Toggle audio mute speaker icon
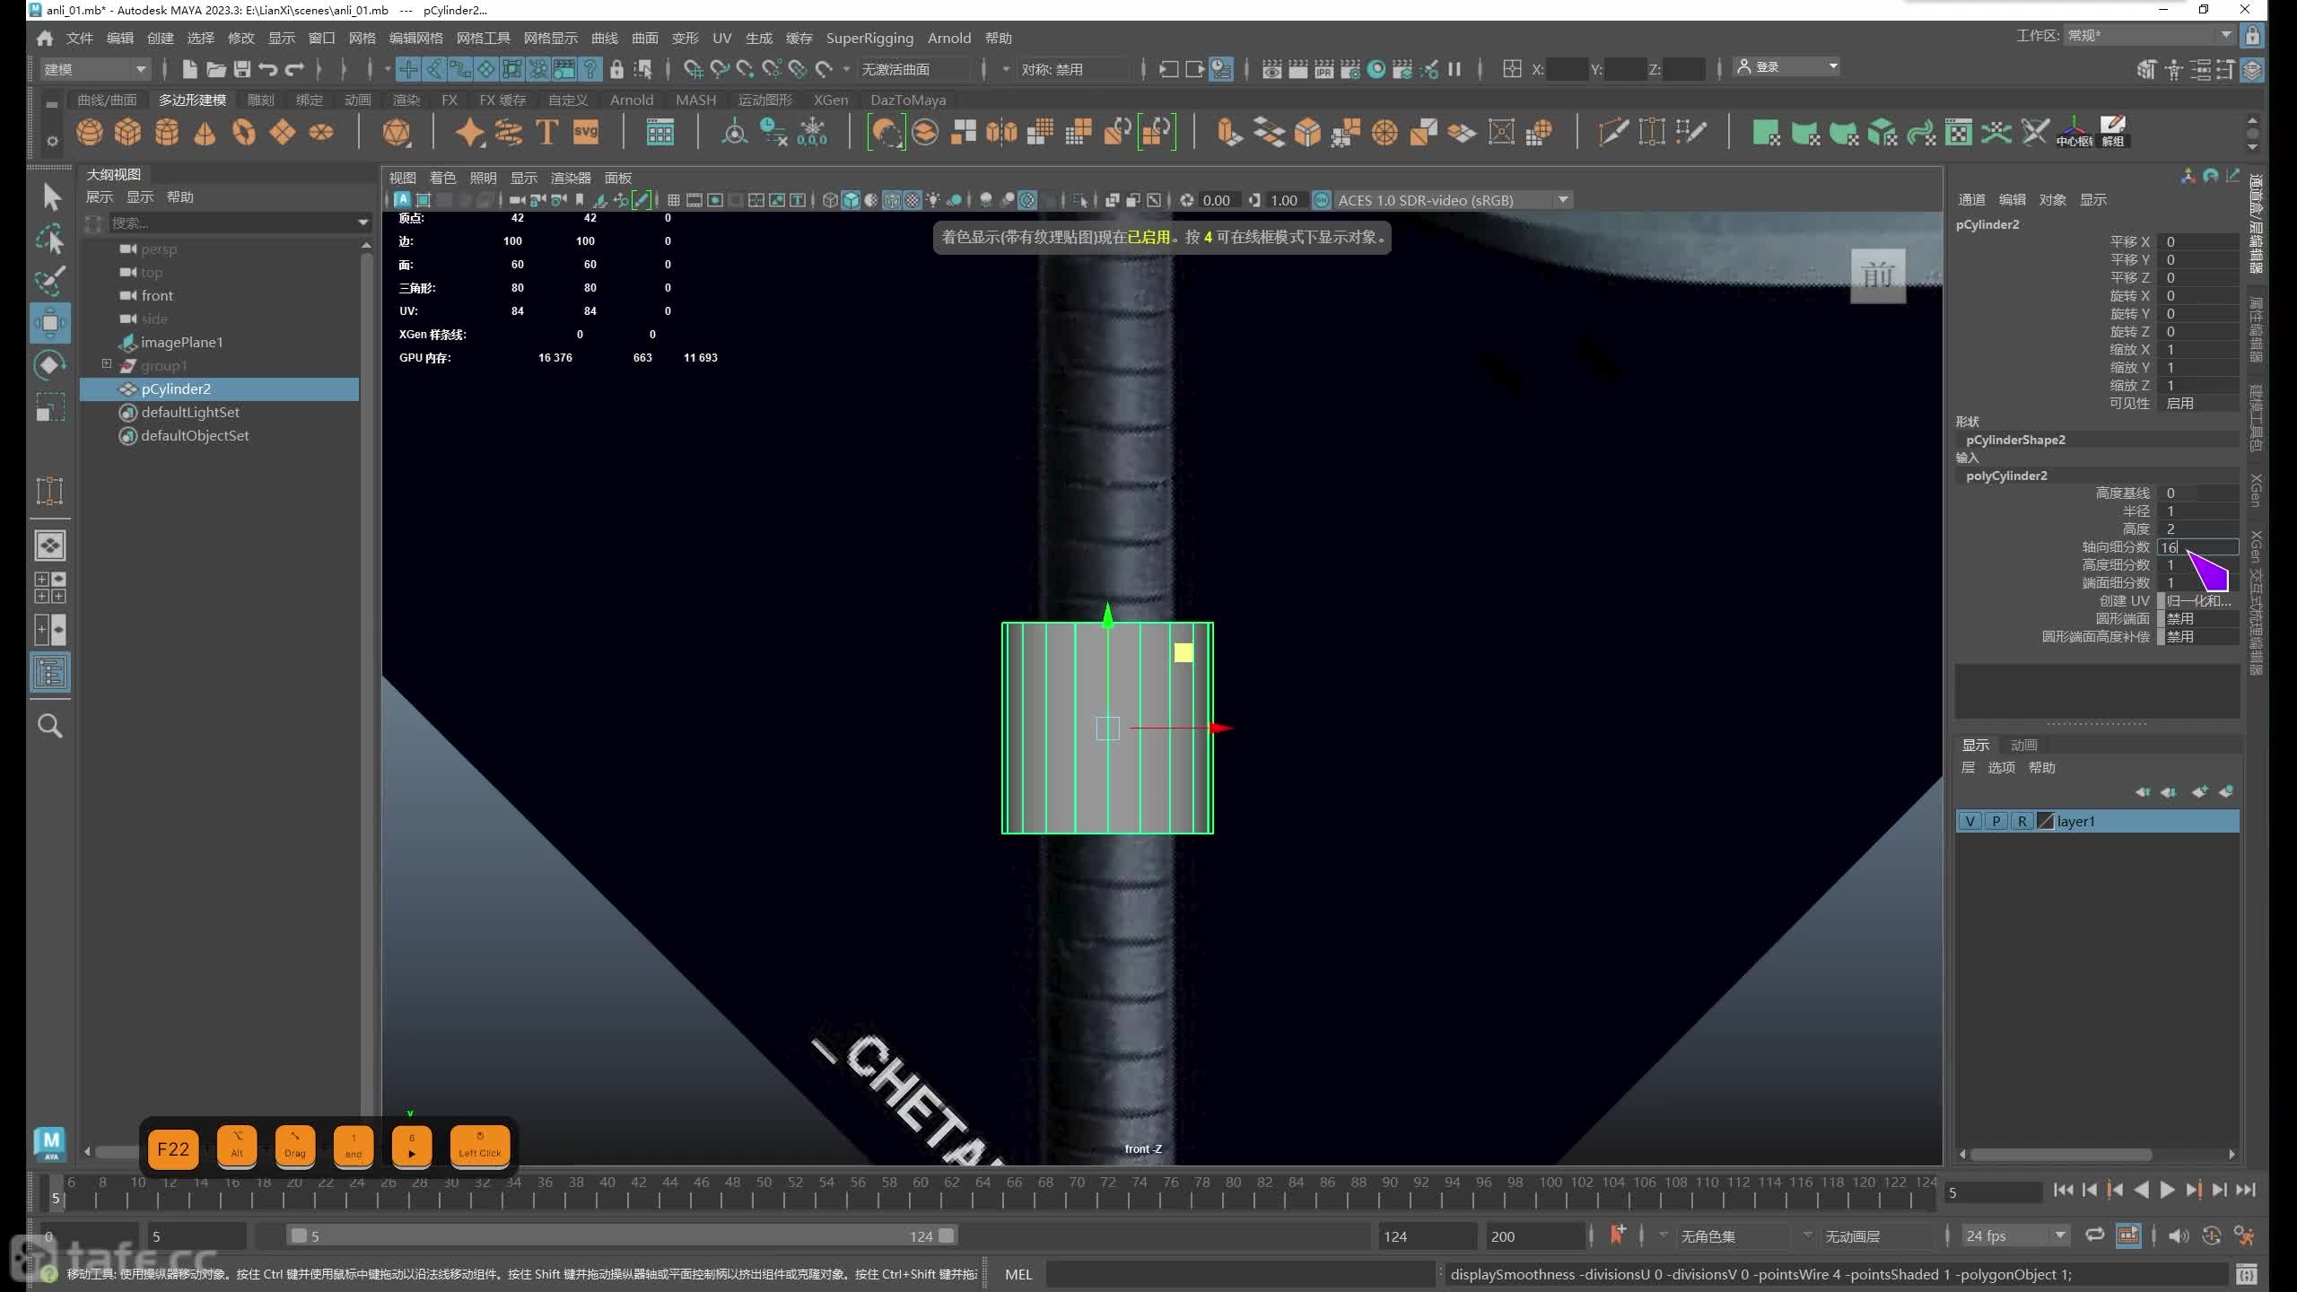Screen dimensions: 2297x1292 tap(2178, 1235)
